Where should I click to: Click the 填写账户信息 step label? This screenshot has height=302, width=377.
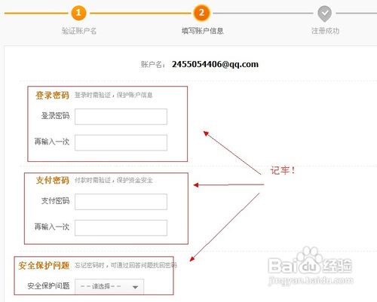click(203, 31)
